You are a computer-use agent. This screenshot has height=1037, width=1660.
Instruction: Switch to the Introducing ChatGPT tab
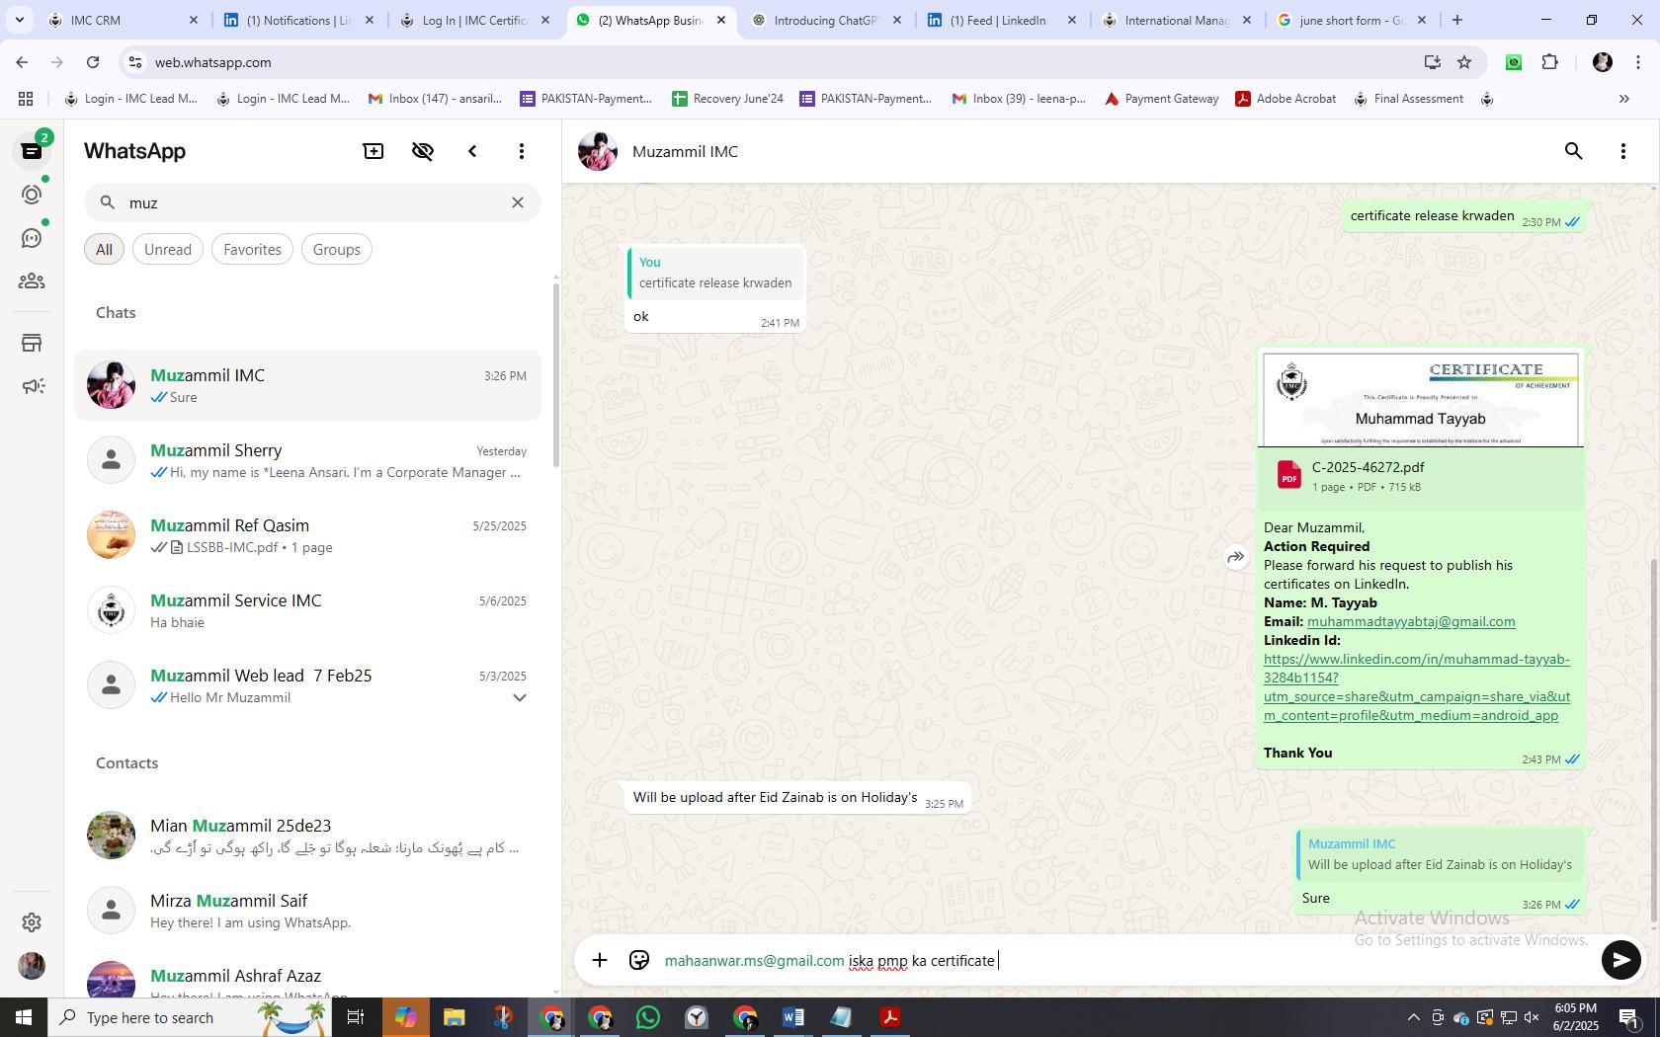[826, 20]
